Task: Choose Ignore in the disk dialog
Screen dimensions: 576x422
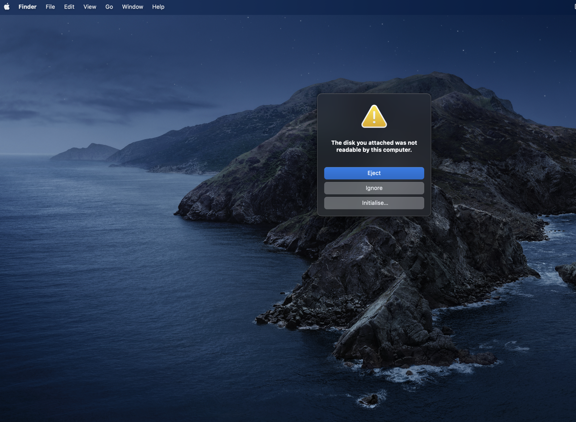Action: 374,188
